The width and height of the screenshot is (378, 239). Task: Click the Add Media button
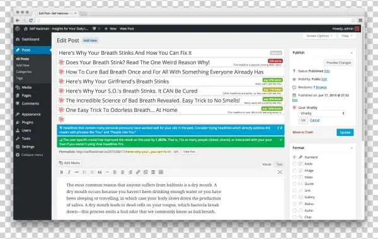tap(69, 163)
